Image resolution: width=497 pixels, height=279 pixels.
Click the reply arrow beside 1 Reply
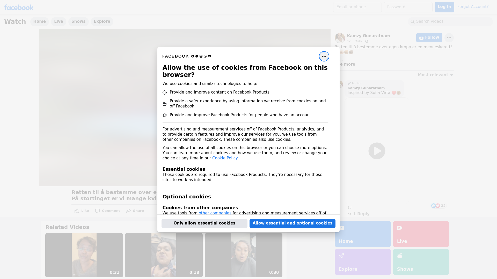[350, 214]
